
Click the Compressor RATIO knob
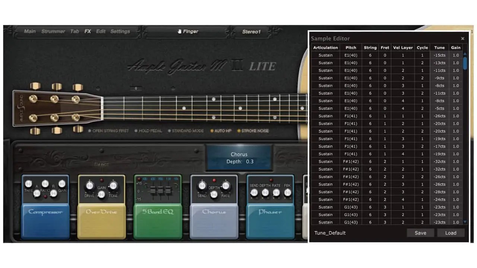coord(45,184)
